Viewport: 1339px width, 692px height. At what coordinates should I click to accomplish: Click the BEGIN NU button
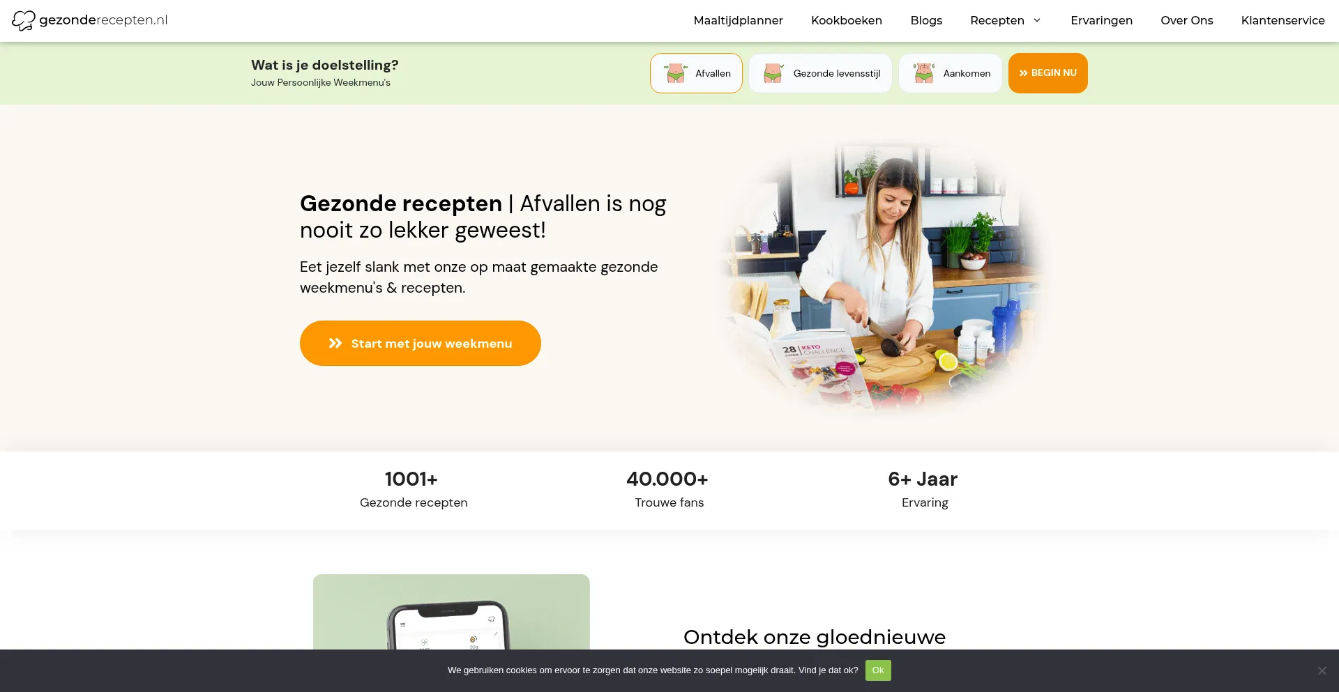tap(1047, 73)
